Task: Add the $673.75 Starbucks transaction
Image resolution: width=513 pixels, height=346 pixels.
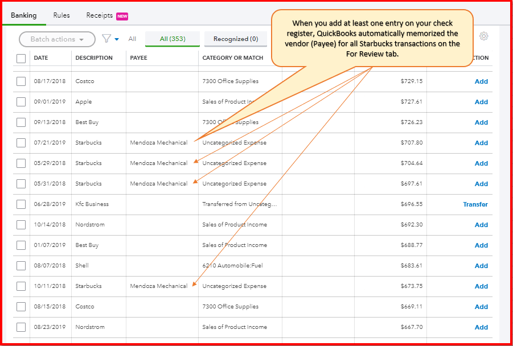Action: click(481, 286)
